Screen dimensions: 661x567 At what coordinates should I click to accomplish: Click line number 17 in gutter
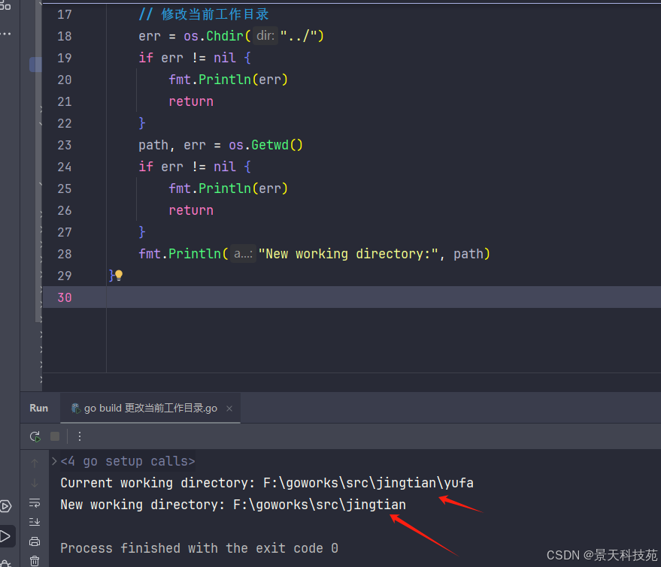[65, 14]
